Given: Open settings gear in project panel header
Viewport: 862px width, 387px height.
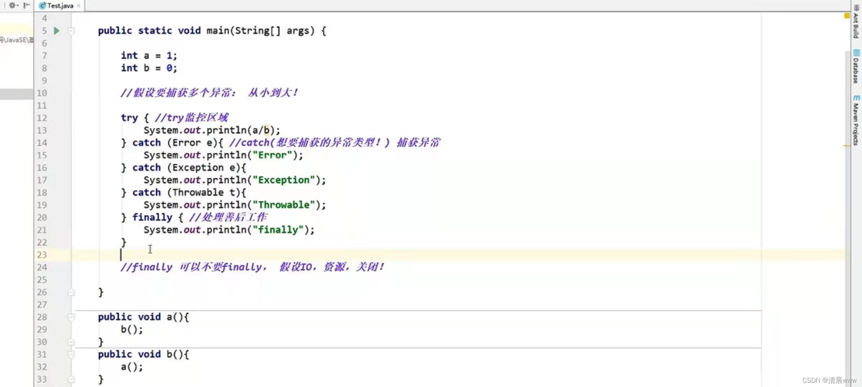Looking at the screenshot, I should click(x=13, y=5).
